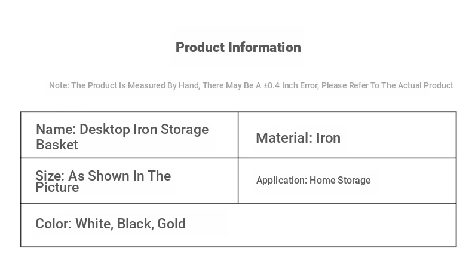
Task: Click the 'White' color option text
Action: [x=93, y=224]
